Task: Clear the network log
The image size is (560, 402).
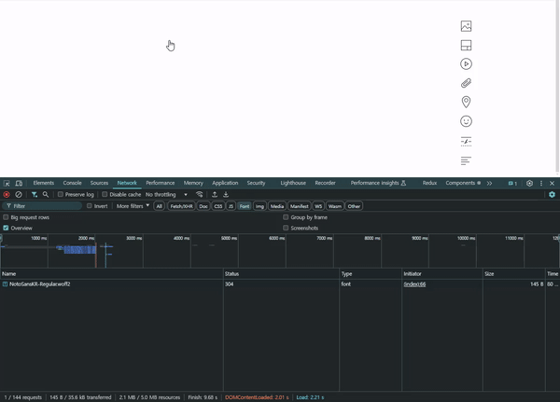Action: pos(19,195)
